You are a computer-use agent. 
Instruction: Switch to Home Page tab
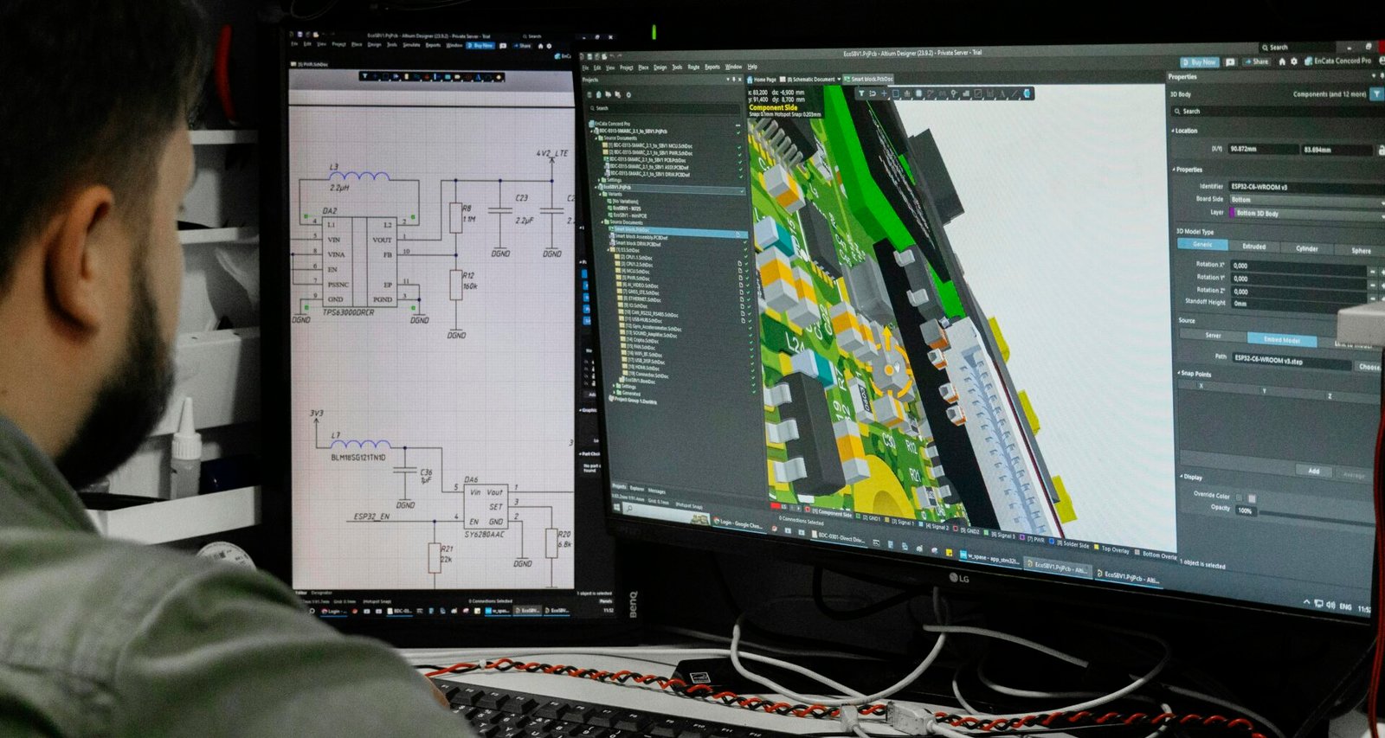coord(762,79)
